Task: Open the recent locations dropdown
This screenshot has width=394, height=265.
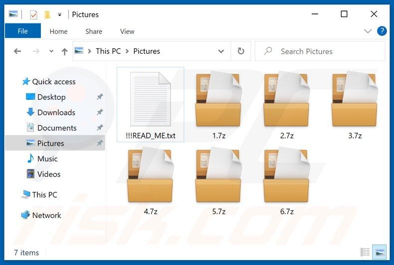Action: (51, 51)
